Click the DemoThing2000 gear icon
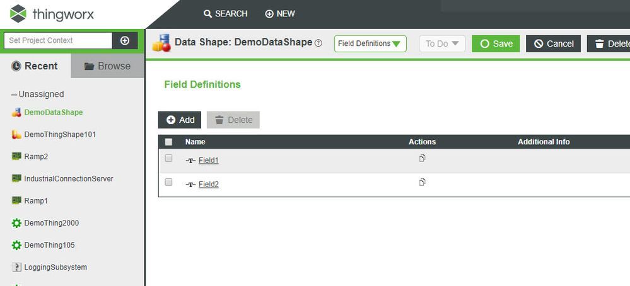The image size is (630, 286). coord(16,223)
